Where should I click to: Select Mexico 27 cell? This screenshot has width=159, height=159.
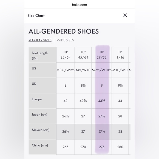click(83, 132)
